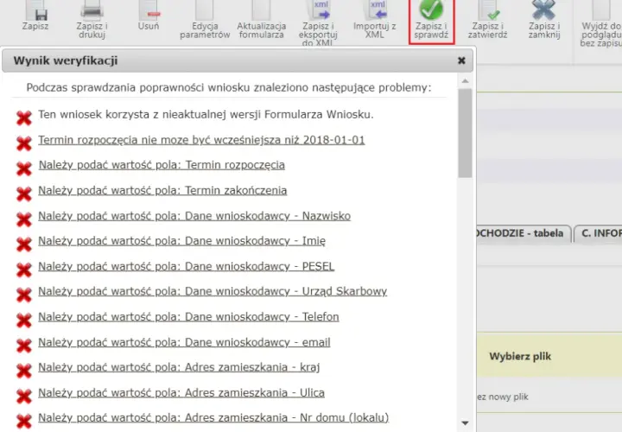The image size is (622, 432).
Task: Click the Wybierz plik area
Action: click(520, 356)
